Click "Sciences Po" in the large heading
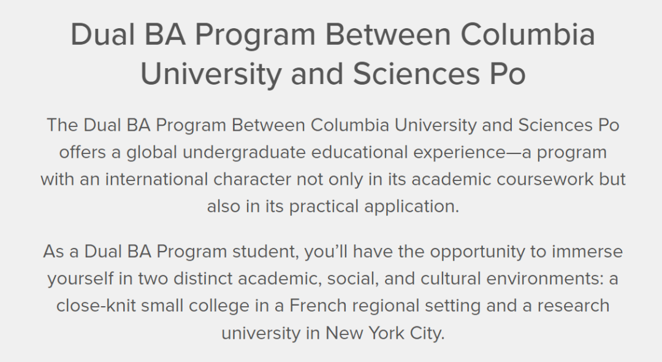The height and width of the screenshot is (362, 662). 439,73
